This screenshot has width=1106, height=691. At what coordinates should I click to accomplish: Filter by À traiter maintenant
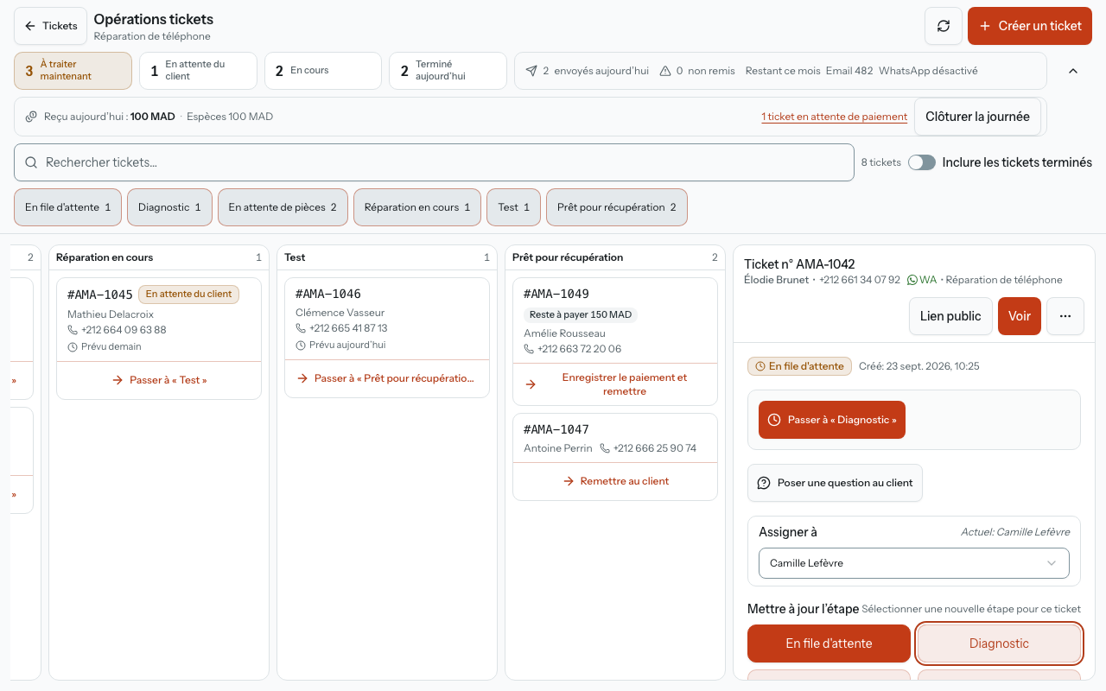(x=73, y=71)
